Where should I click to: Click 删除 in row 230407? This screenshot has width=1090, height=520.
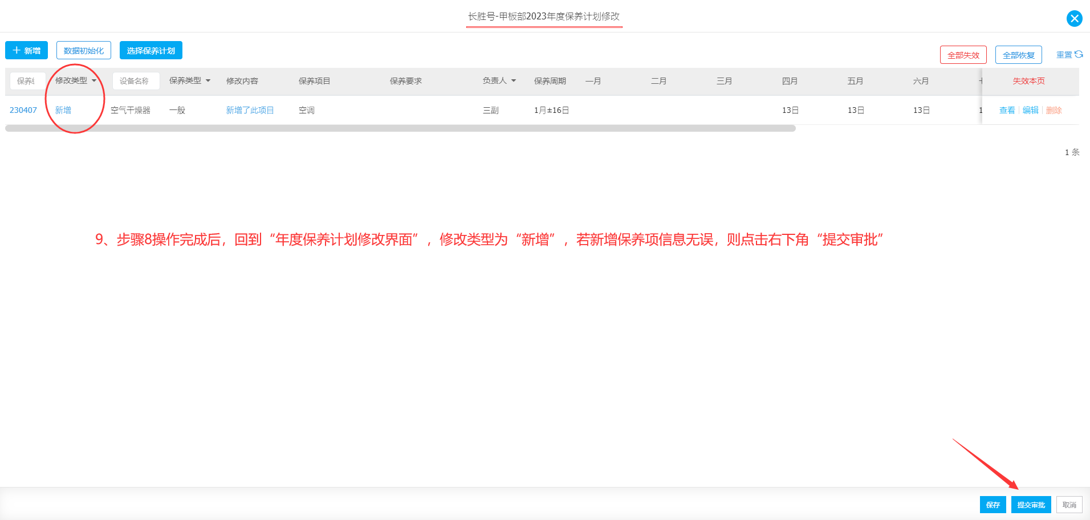coord(1054,110)
